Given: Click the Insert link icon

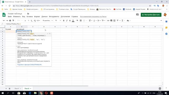Looking at the screenshot, I should coord(108,21).
